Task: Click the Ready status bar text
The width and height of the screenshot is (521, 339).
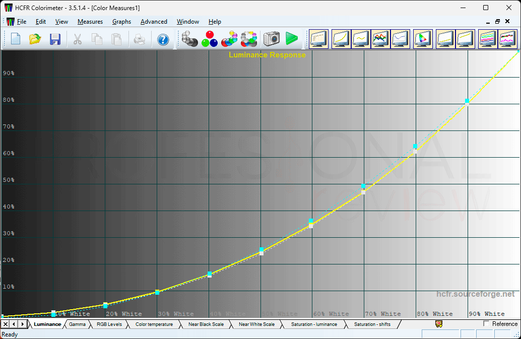Action: tap(10, 334)
